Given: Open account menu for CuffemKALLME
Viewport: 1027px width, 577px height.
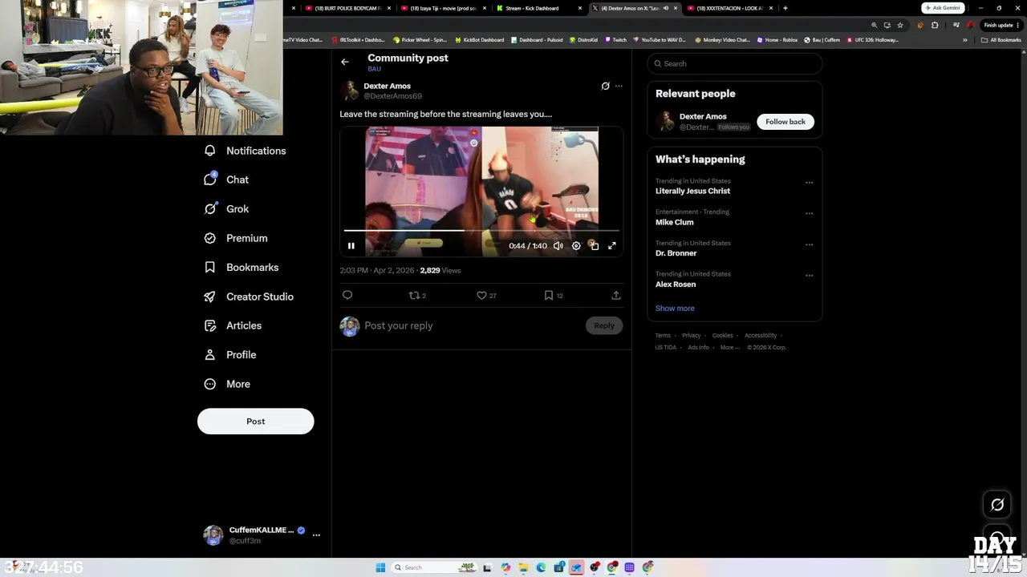Looking at the screenshot, I should point(316,535).
